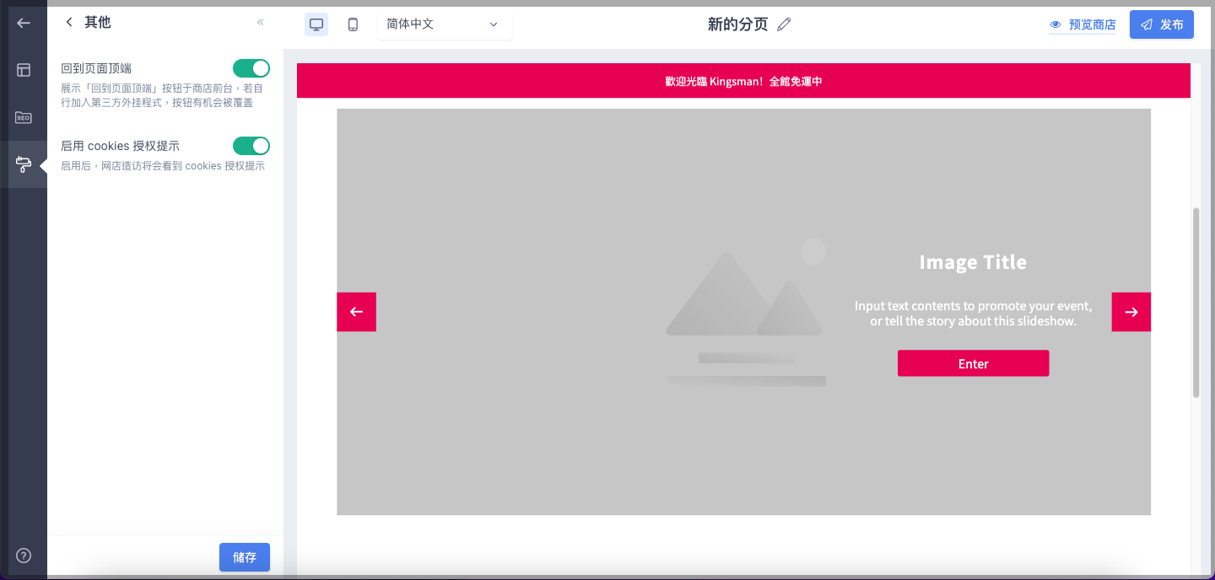Click the 储存 save button
Screen dimensions: 1215x580
point(245,557)
